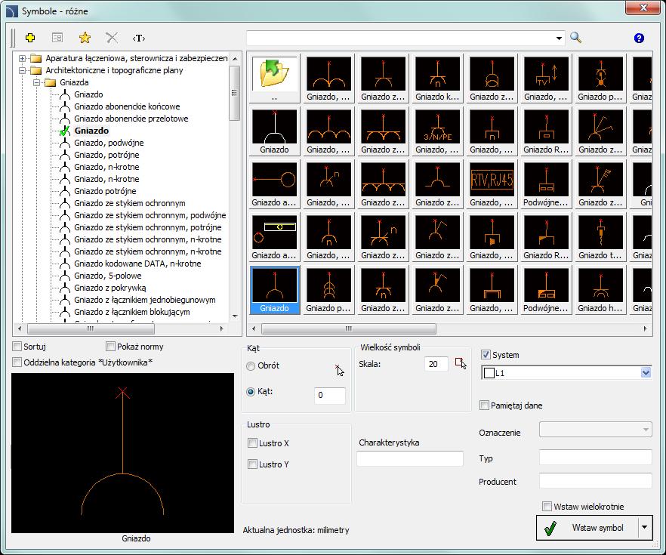
Task: Click the pick-scale icon next to Skala field
Action: point(461,363)
